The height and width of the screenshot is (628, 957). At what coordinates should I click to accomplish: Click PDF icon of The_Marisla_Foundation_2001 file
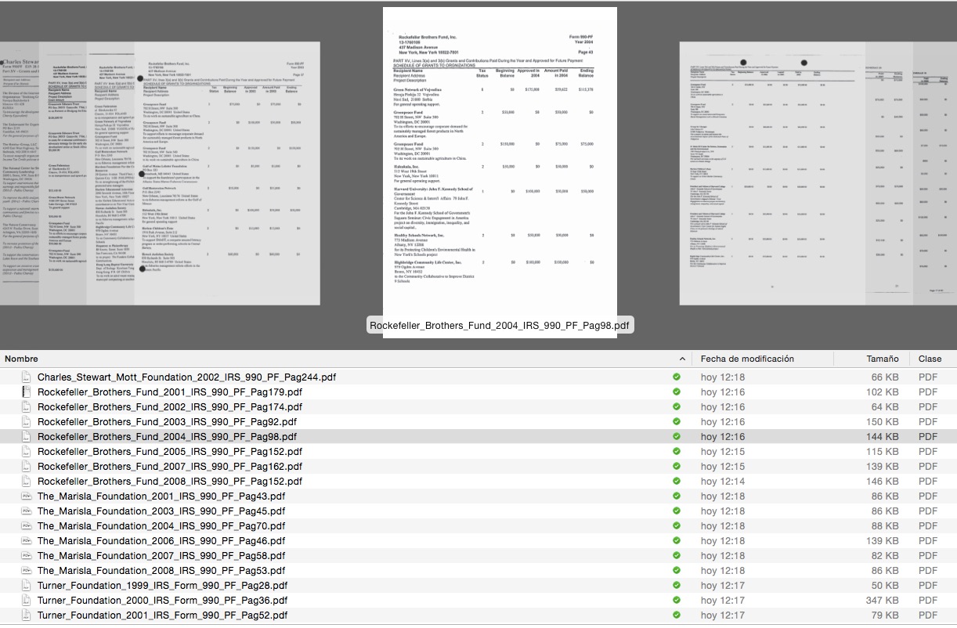pos(27,496)
